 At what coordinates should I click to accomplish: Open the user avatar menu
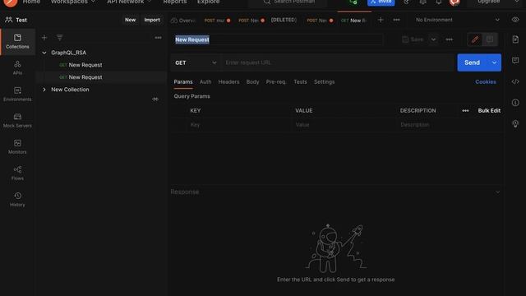pyautogui.click(x=454, y=2)
